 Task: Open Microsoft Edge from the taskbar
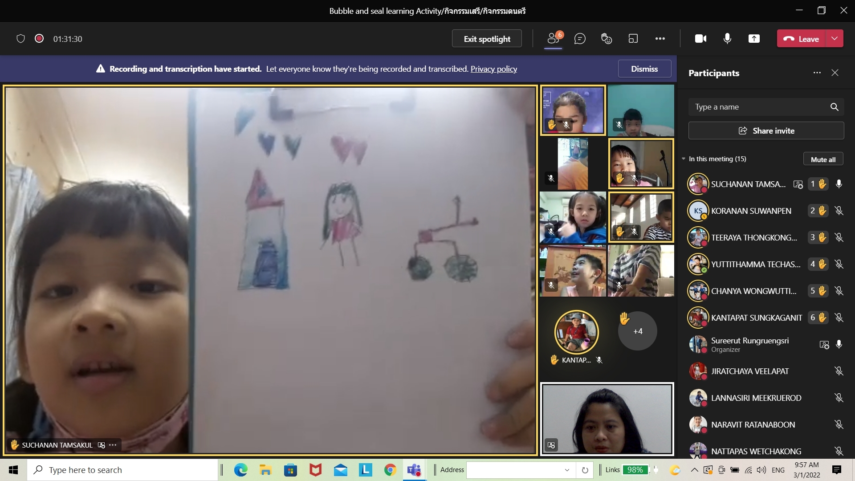pos(240,470)
